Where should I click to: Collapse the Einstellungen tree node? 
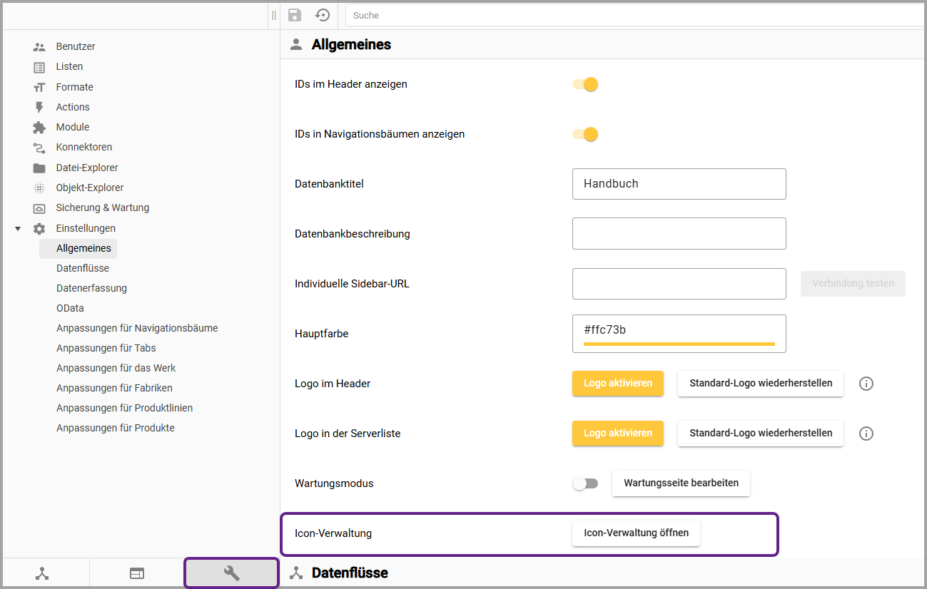pyautogui.click(x=18, y=229)
